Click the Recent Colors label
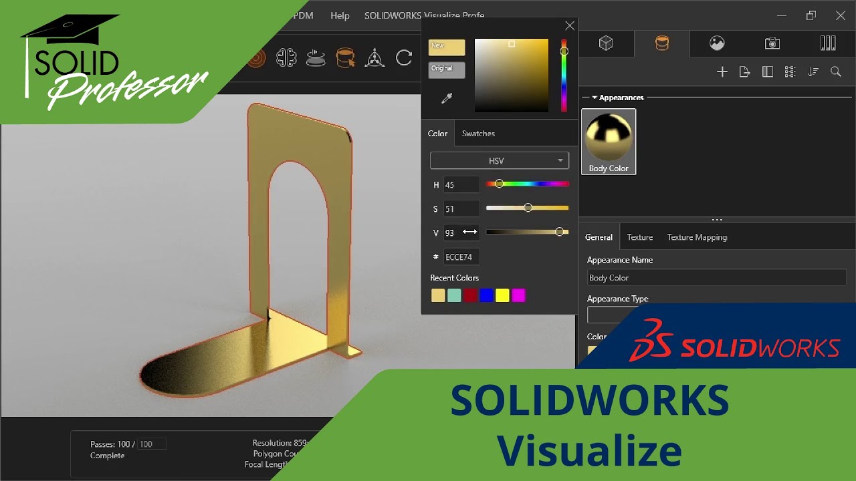Screen dimensions: 856x481 click(x=454, y=278)
